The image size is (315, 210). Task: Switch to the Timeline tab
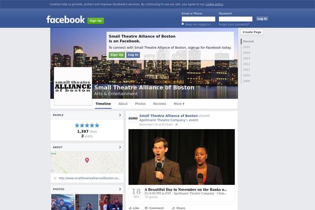coord(103,104)
